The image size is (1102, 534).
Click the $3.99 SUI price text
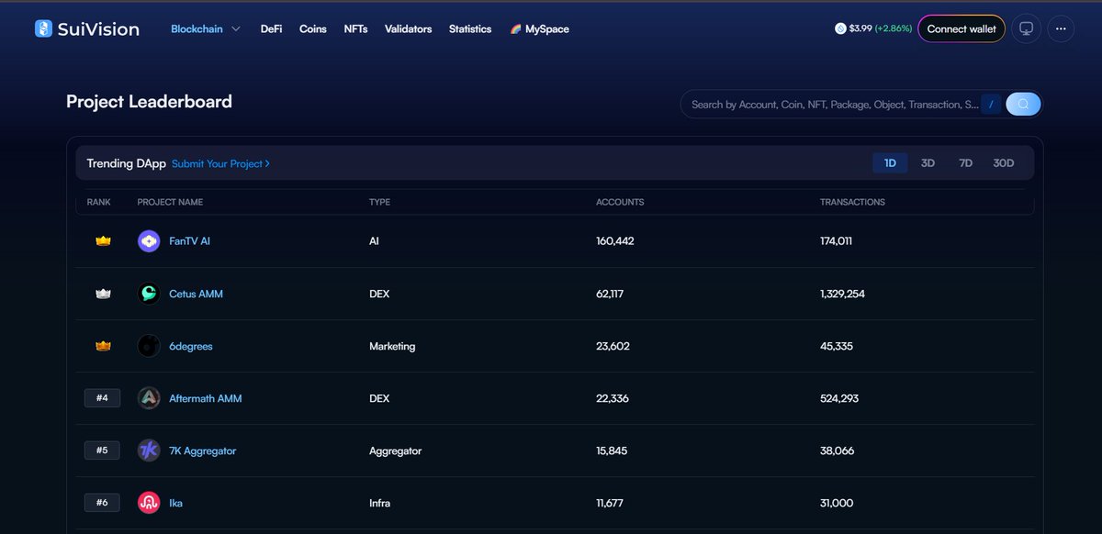[x=860, y=28]
